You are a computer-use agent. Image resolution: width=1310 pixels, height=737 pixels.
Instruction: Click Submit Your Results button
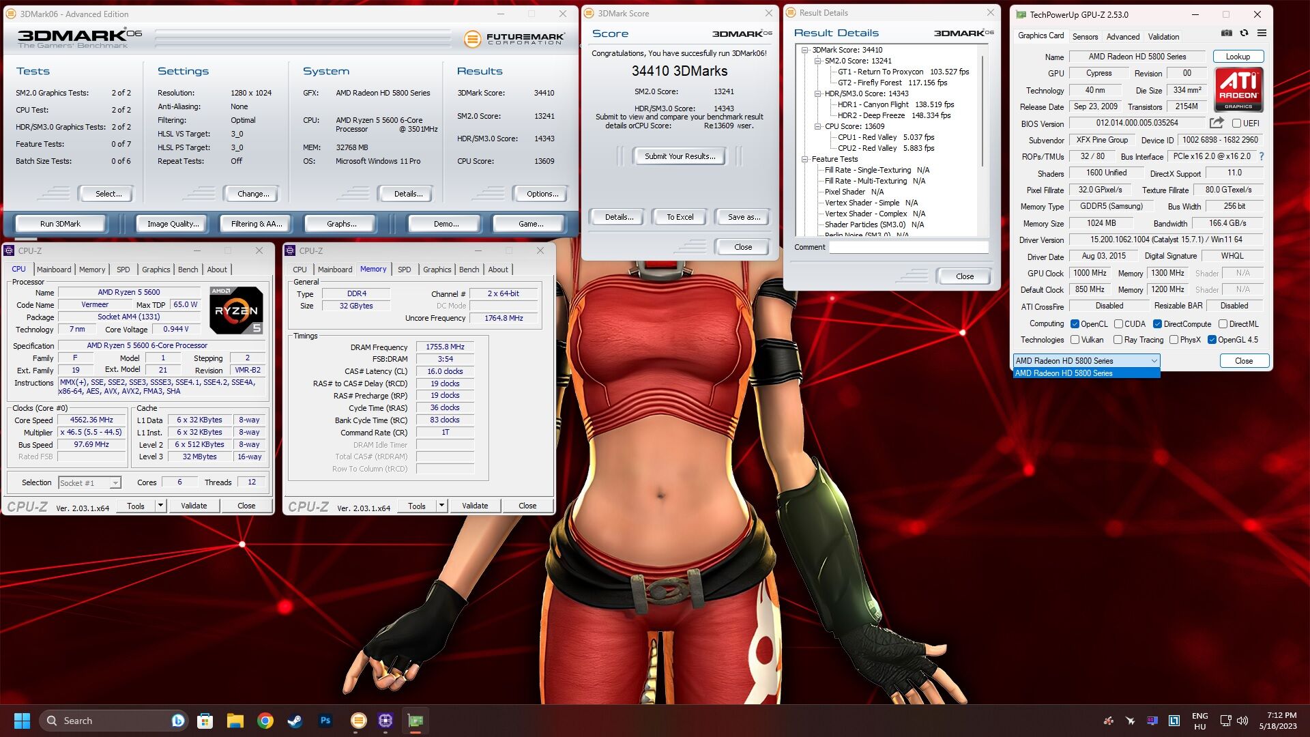point(680,156)
